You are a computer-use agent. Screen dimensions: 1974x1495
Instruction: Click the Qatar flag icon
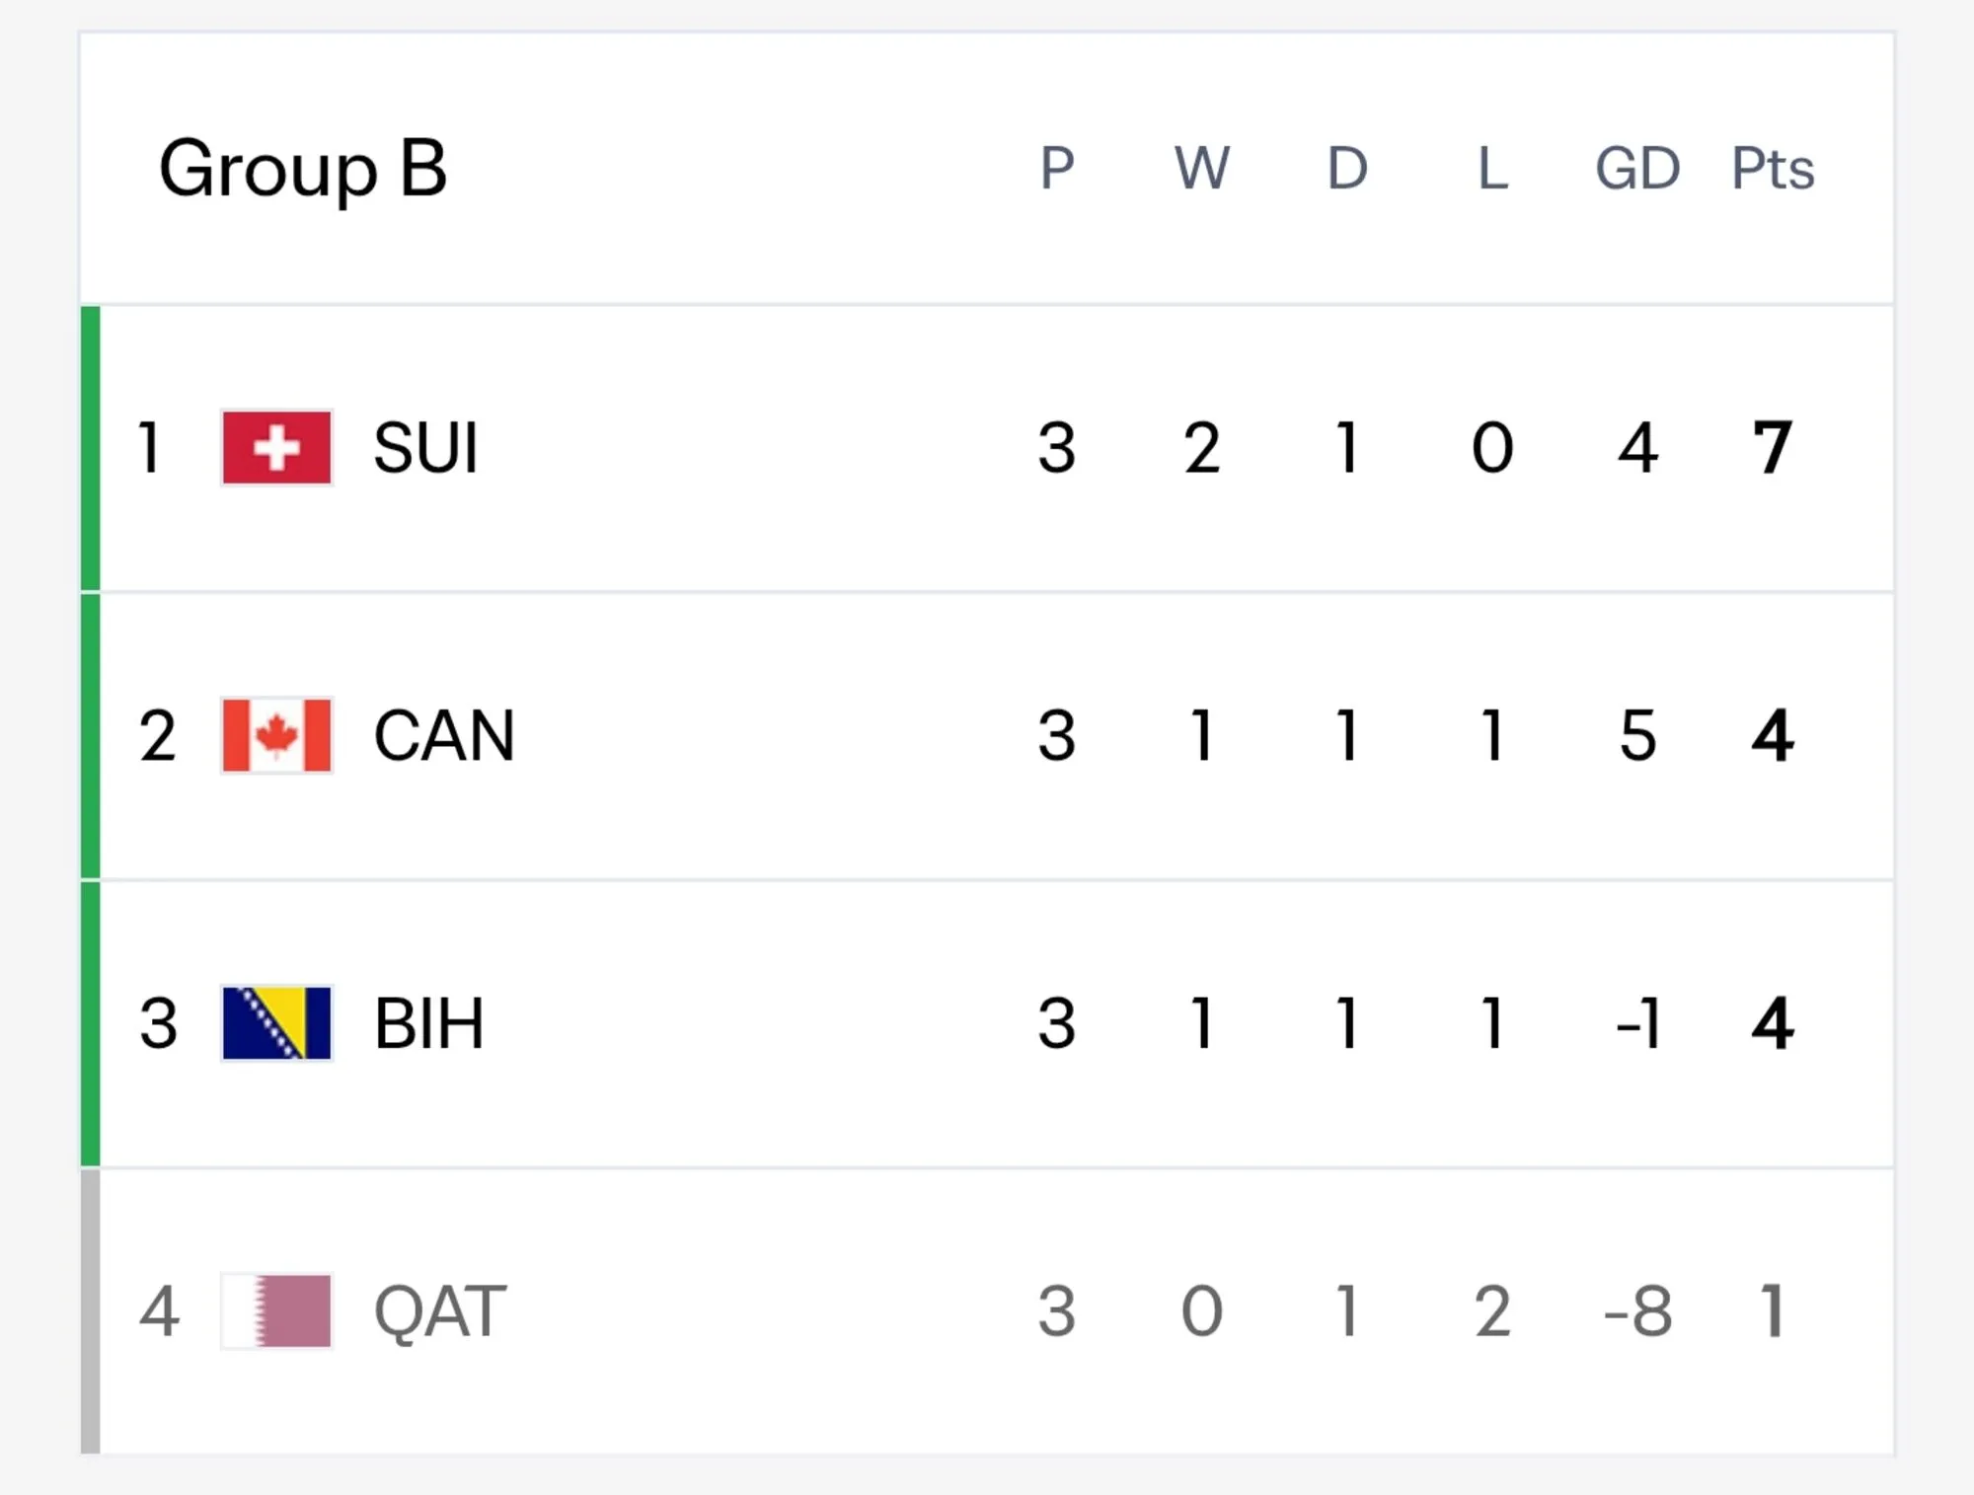(276, 1310)
